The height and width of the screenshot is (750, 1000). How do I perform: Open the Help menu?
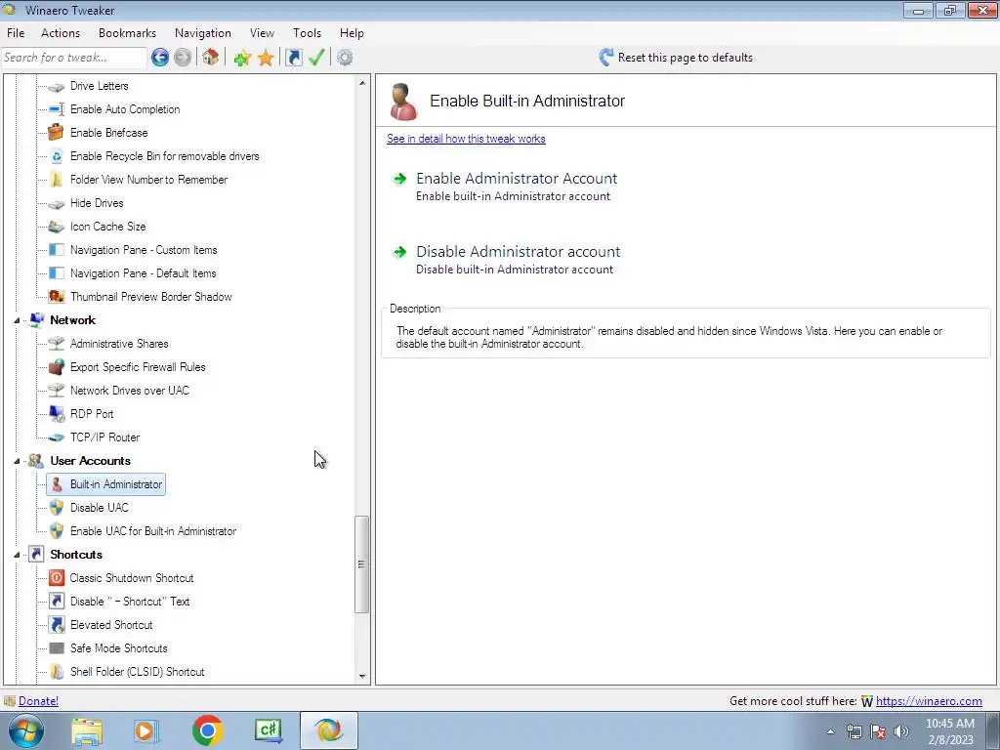(x=352, y=33)
